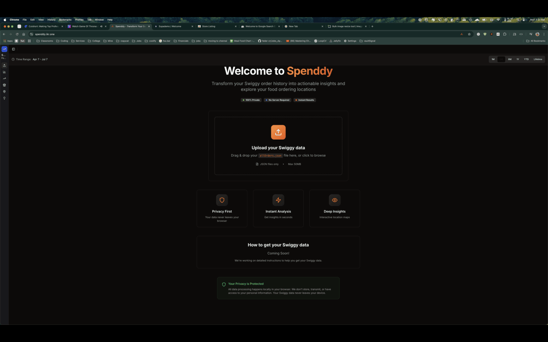Open the Chrome profile avatar
The width and height of the screenshot is (548, 342).
[x=537, y=34]
